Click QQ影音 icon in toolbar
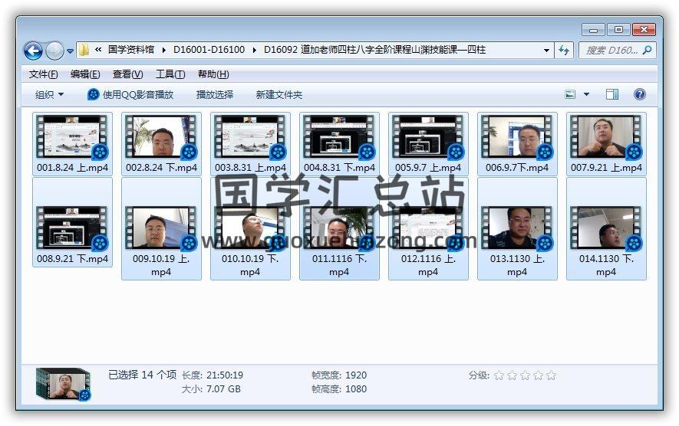 pos(93,94)
